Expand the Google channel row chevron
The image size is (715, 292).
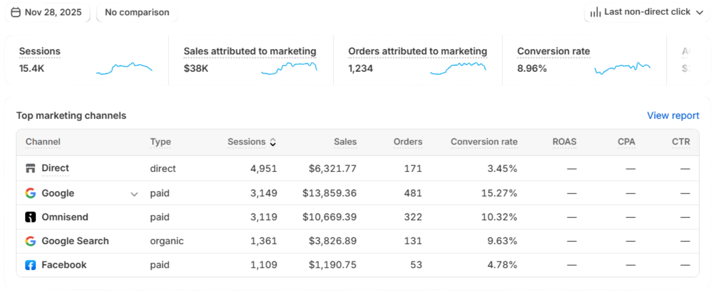click(134, 194)
